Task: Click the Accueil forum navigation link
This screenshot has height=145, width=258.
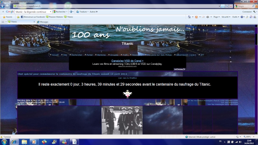Action: pos(55,55)
